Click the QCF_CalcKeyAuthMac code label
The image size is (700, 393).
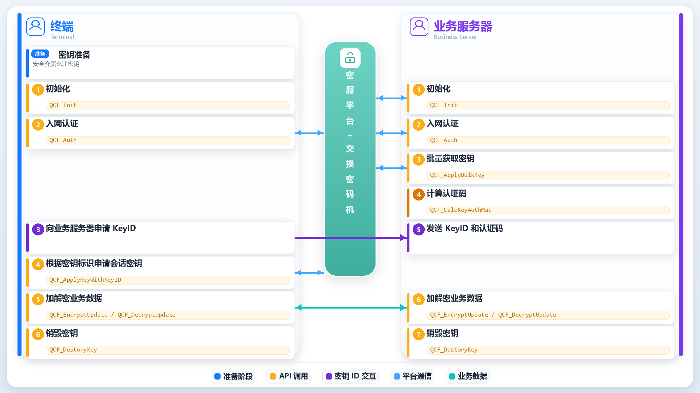click(460, 210)
